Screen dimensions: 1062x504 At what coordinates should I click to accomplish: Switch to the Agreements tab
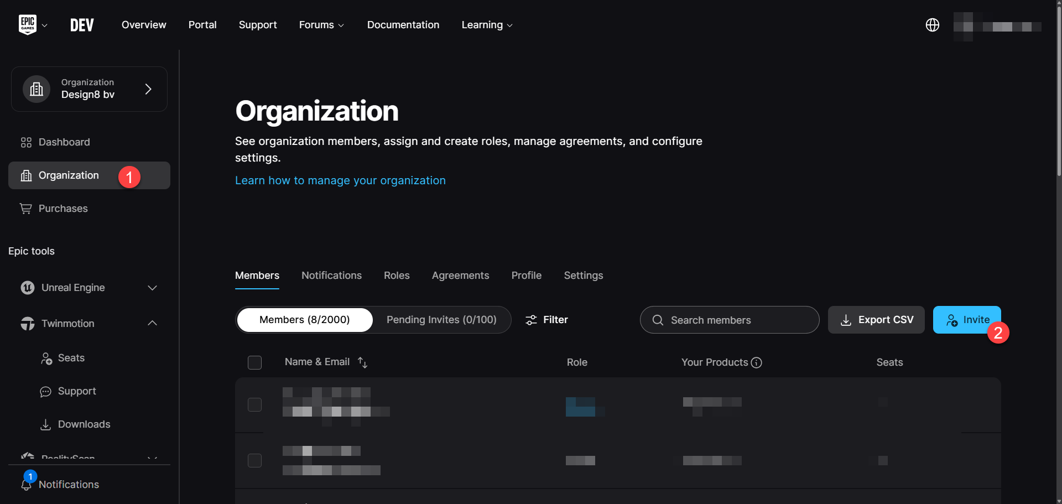pos(460,276)
